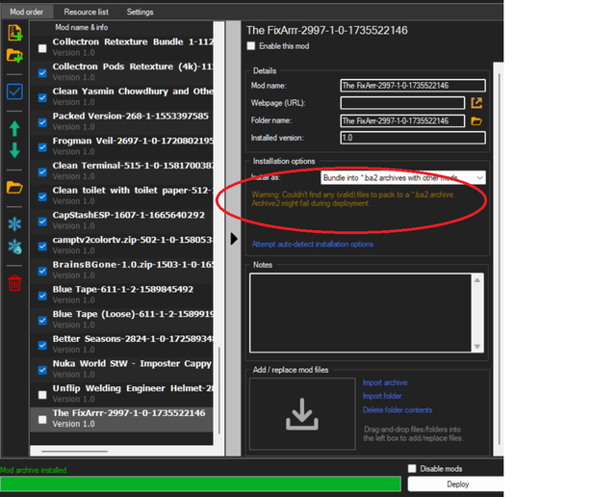Viewport: 616px width, 497px height.
Task: Click into the Installed version field
Action: click(413, 138)
